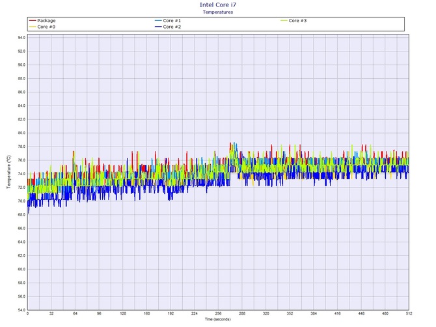Click the Time (seconds) axis label
This screenshot has width=436, height=327.
[x=218, y=319]
